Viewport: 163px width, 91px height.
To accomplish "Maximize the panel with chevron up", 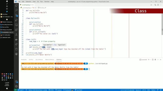I will pyautogui.click(x=158, y=60).
